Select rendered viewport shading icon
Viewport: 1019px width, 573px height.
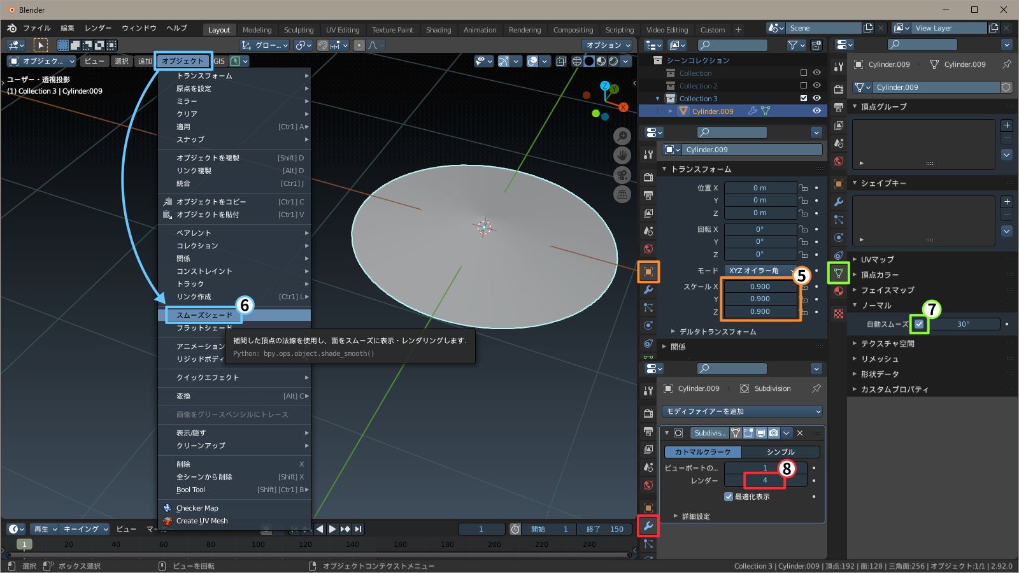(x=613, y=61)
